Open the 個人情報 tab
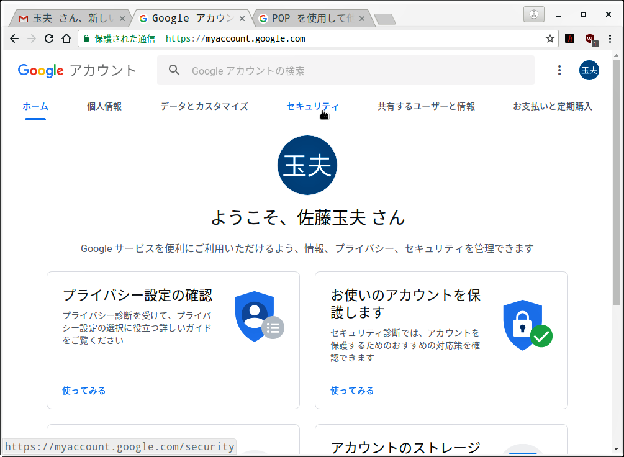Screen dimensions: 624x457 coord(104,106)
